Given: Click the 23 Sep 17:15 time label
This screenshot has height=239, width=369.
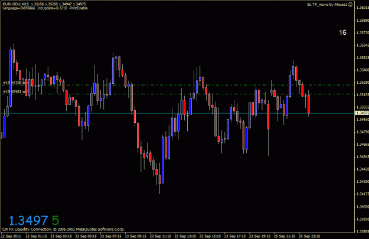Looking at the screenshot, I should pos(235,236).
